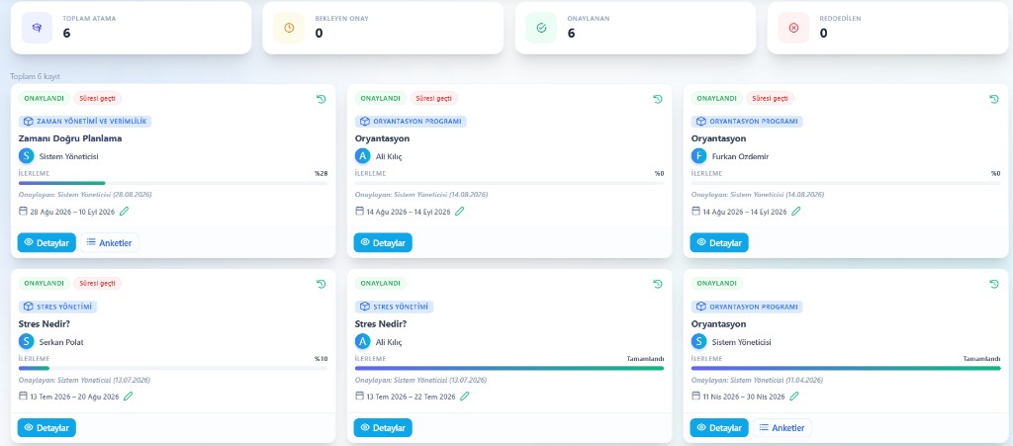The height and width of the screenshot is (446, 1013).
Task: Open Anketler for Zamanı Doğru Planlama
Action: click(x=109, y=242)
